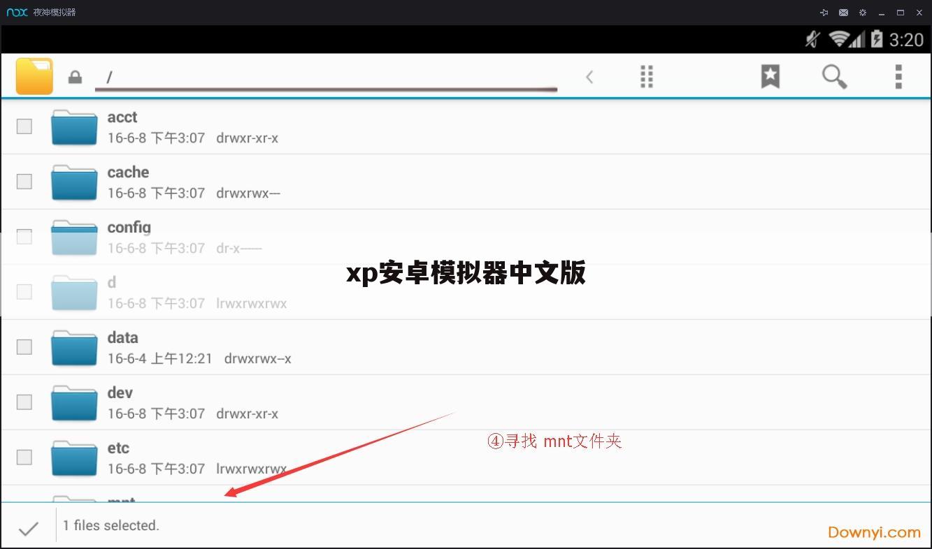Select the dev folder name

click(120, 393)
